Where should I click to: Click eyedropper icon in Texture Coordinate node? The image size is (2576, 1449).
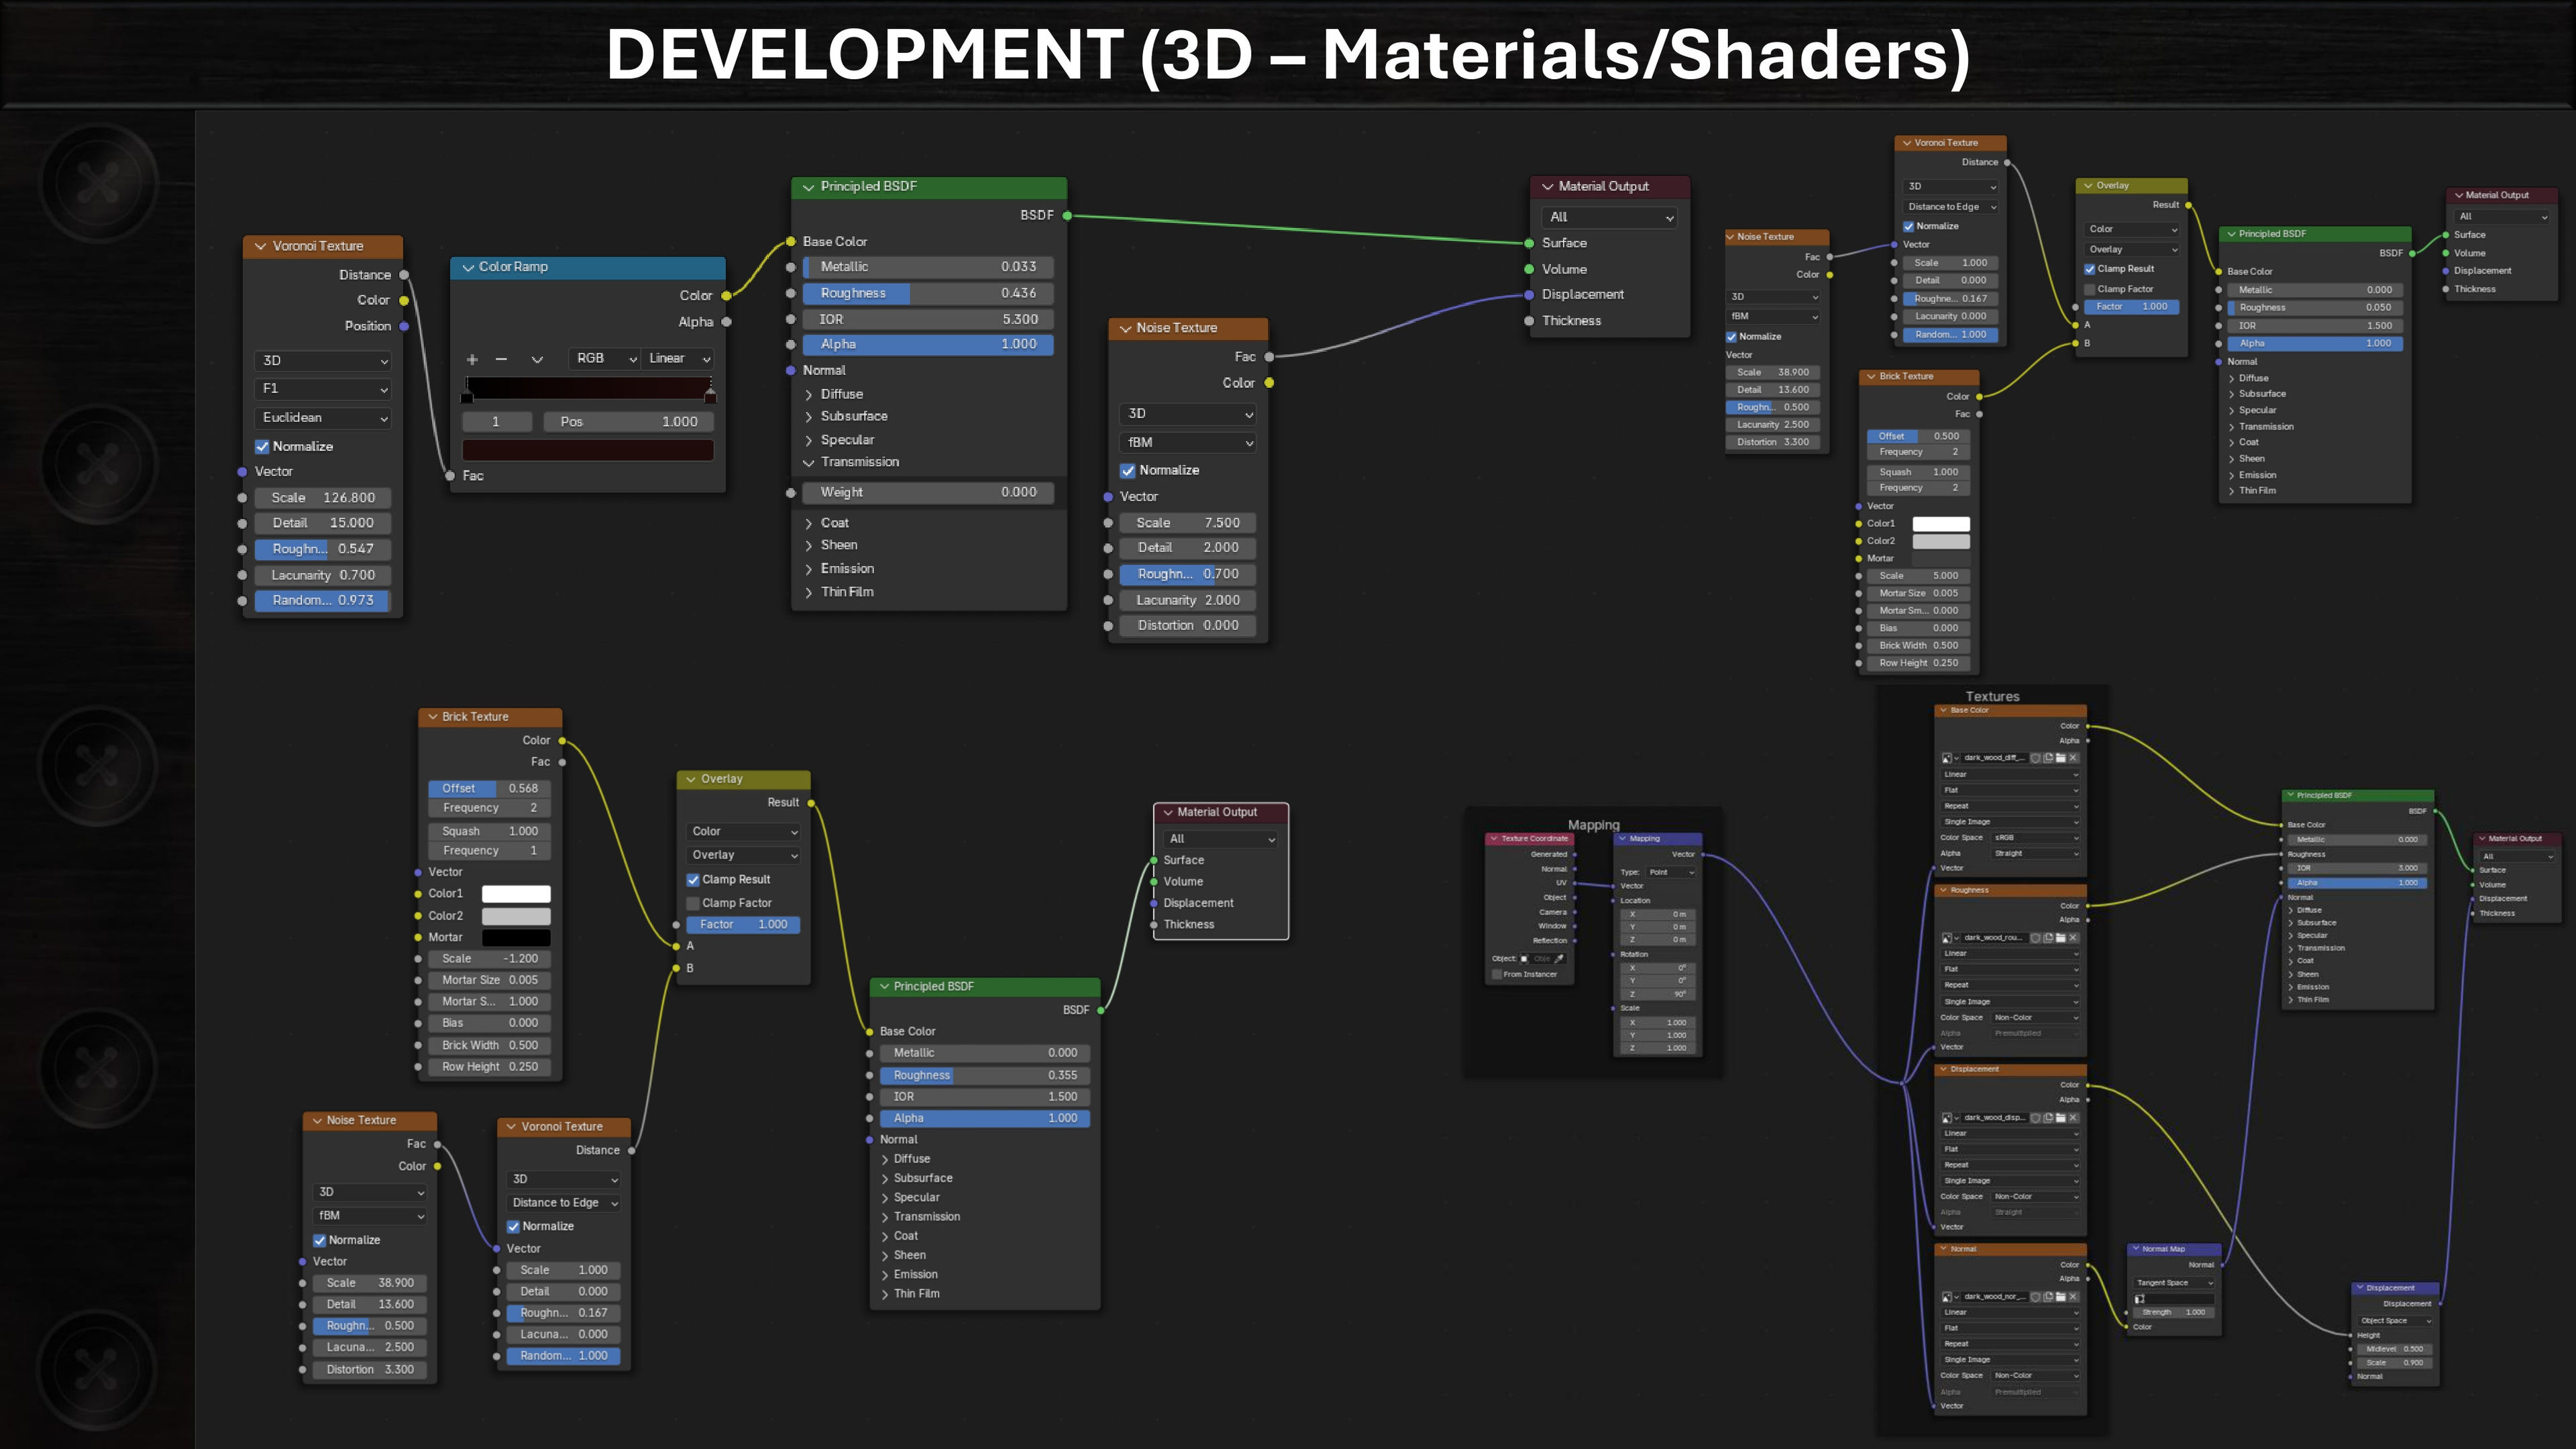[1559, 959]
